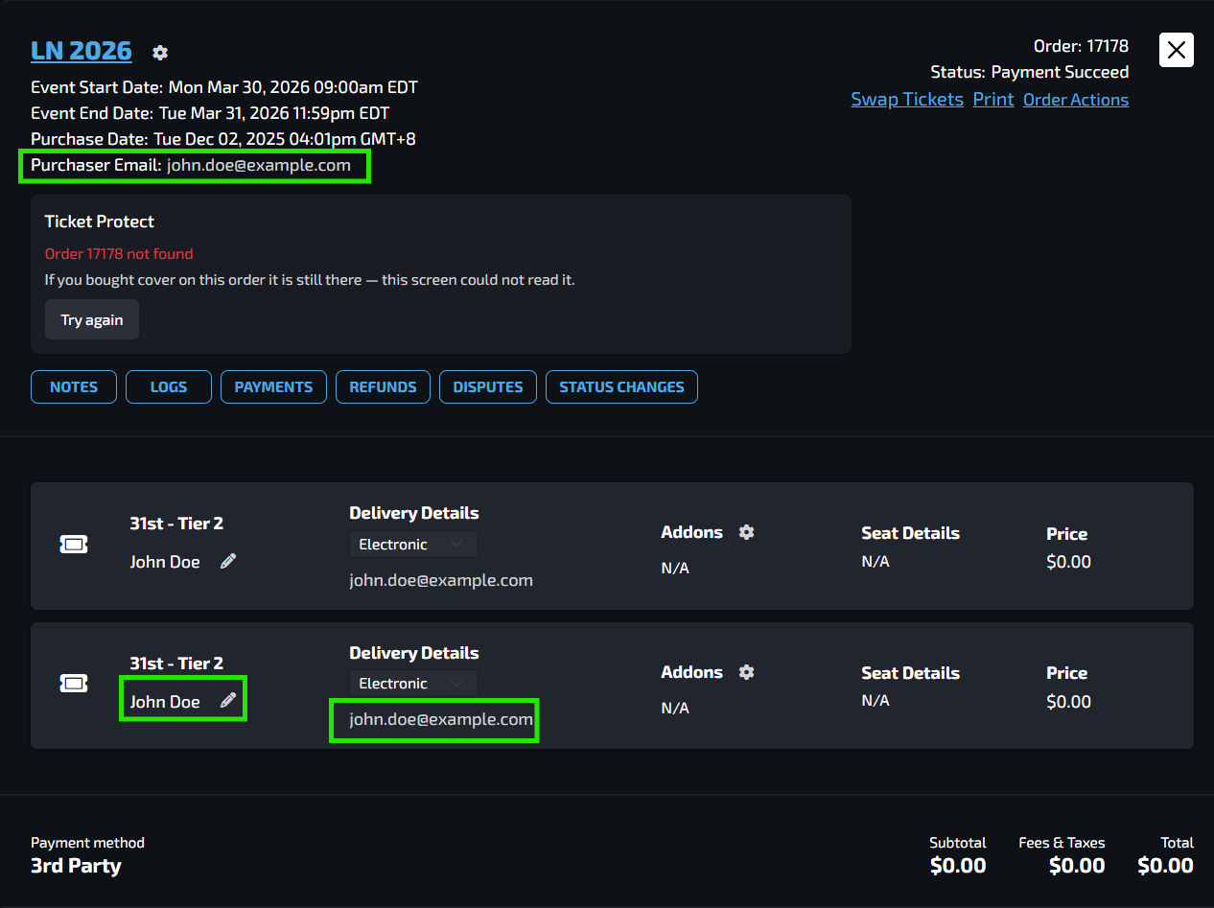Viewport: 1214px width, 908px height.
Task: Show the PAYMENTS section
Action: (x=273, y=387)
